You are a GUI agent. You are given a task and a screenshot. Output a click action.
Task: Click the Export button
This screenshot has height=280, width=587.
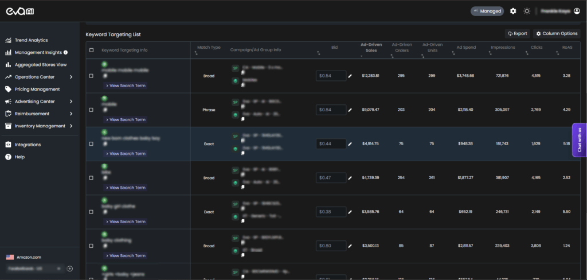(517, 34)
